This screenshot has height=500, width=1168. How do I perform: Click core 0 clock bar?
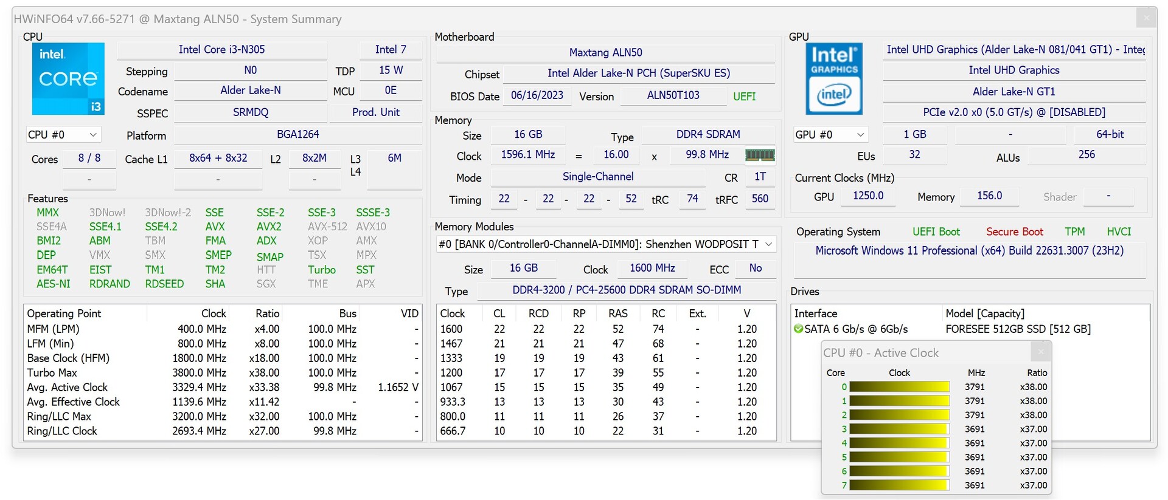pos(899,387)
